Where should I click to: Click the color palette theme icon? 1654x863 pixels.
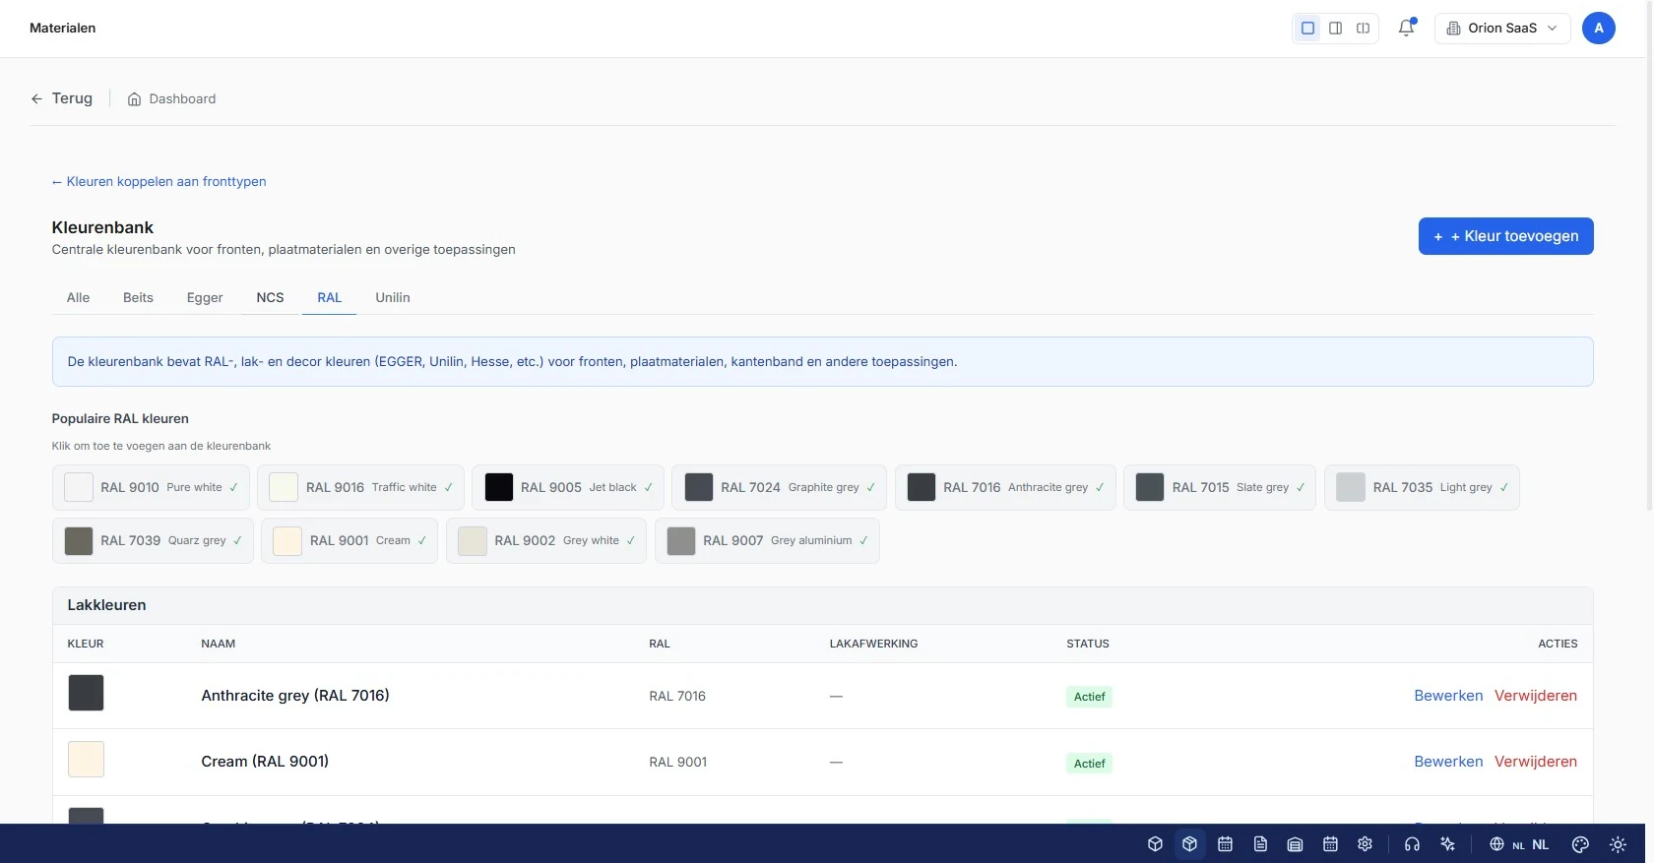[1580, 844]
